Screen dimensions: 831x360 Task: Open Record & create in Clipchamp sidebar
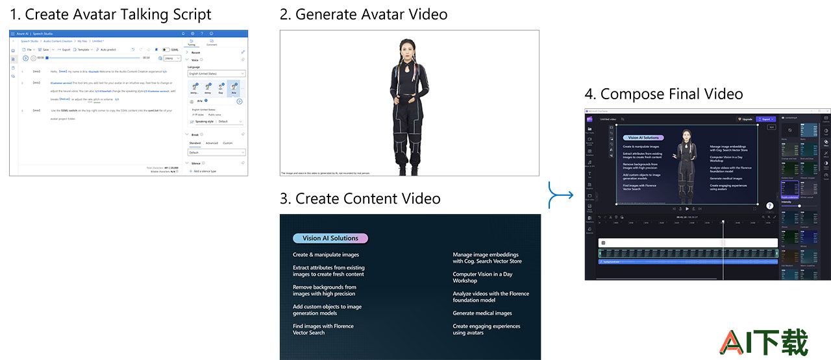(589, 141)
